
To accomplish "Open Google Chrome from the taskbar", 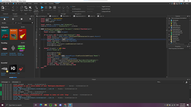I will [56, 105].
